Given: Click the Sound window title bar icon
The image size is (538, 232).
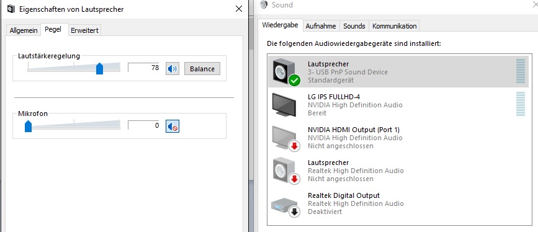Looking at the screenshot, I should [x=264, y=4].
